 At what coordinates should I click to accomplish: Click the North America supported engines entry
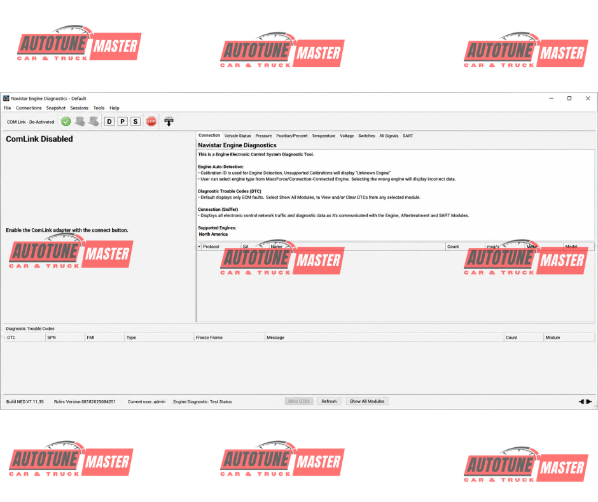[x=213, y=234]
